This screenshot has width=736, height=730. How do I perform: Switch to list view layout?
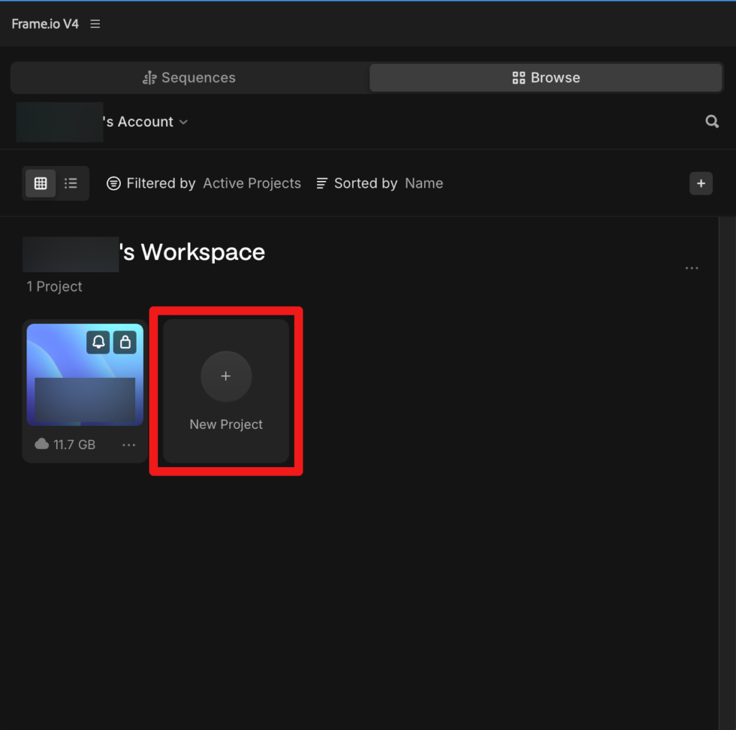click(x=70, y=183)
